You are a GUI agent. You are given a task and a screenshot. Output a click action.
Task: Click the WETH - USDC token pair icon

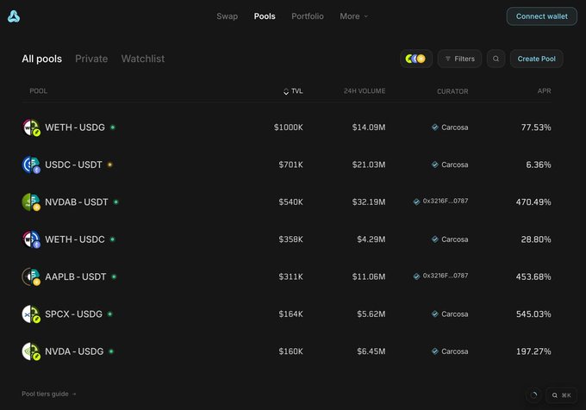pyautogui.click(x=31, y=239)
